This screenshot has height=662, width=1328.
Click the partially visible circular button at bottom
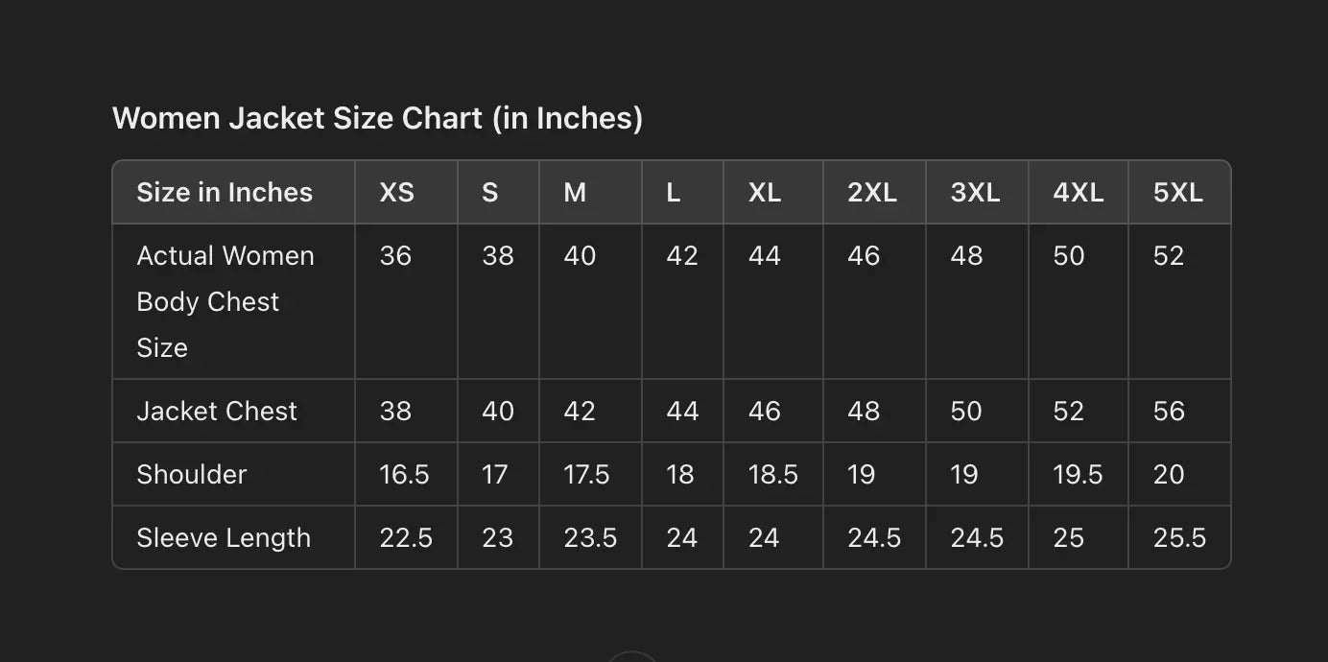click(x=632, y=656)
